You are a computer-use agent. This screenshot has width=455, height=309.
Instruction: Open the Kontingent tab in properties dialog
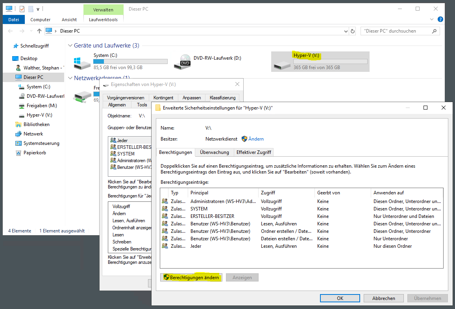[163, 98]
